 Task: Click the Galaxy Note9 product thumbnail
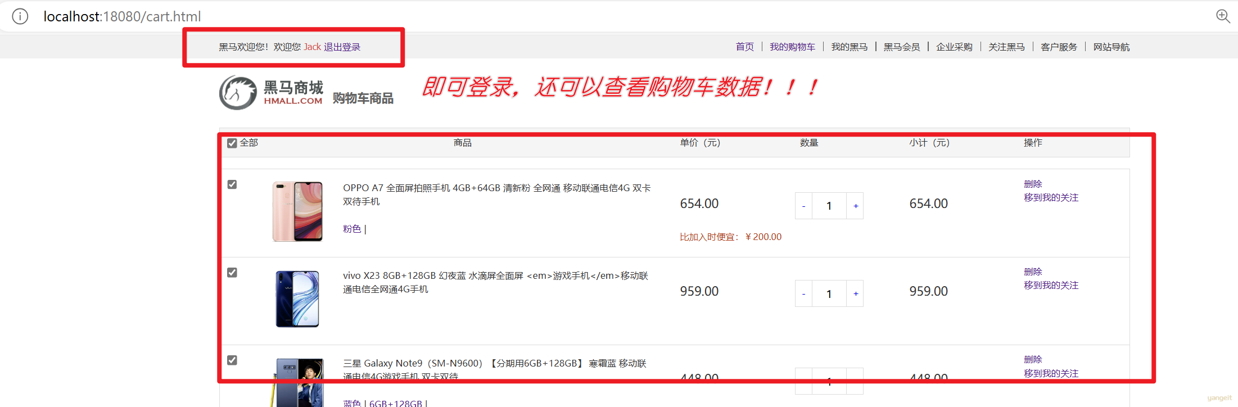[x=297, y=382]
